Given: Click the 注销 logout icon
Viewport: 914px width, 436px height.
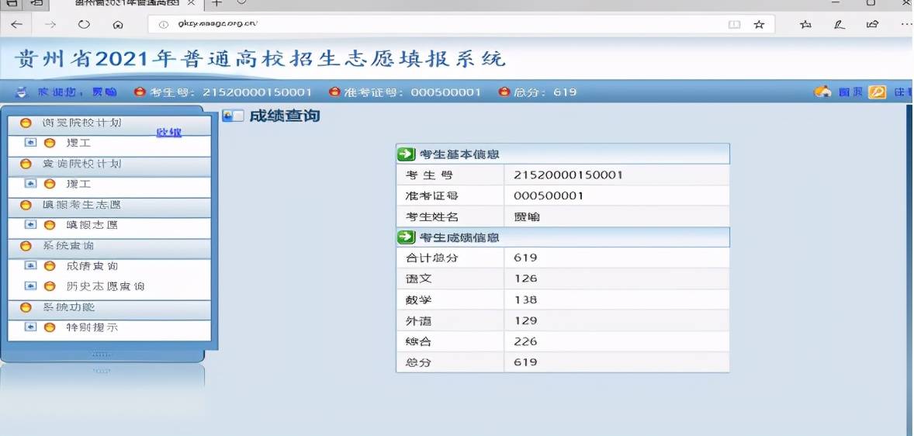Looking at the screenshot, I should [877, 92].
